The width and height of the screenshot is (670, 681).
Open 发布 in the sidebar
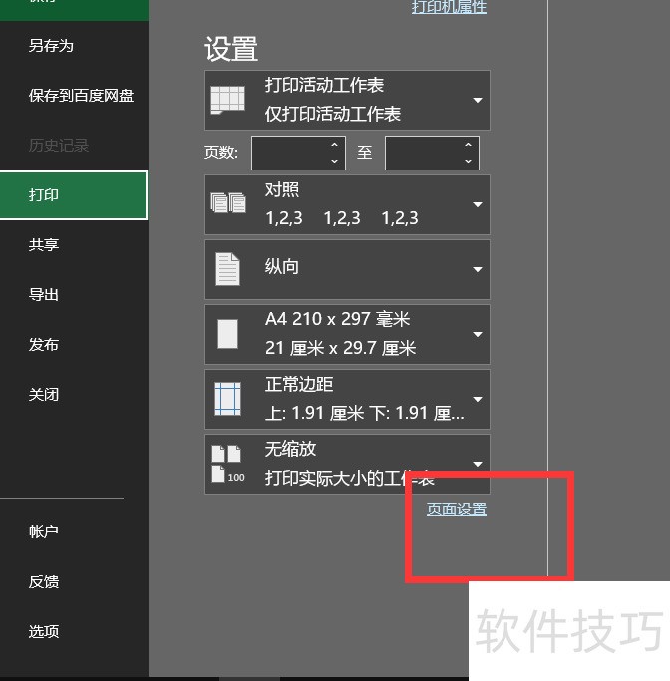point(74,345)
